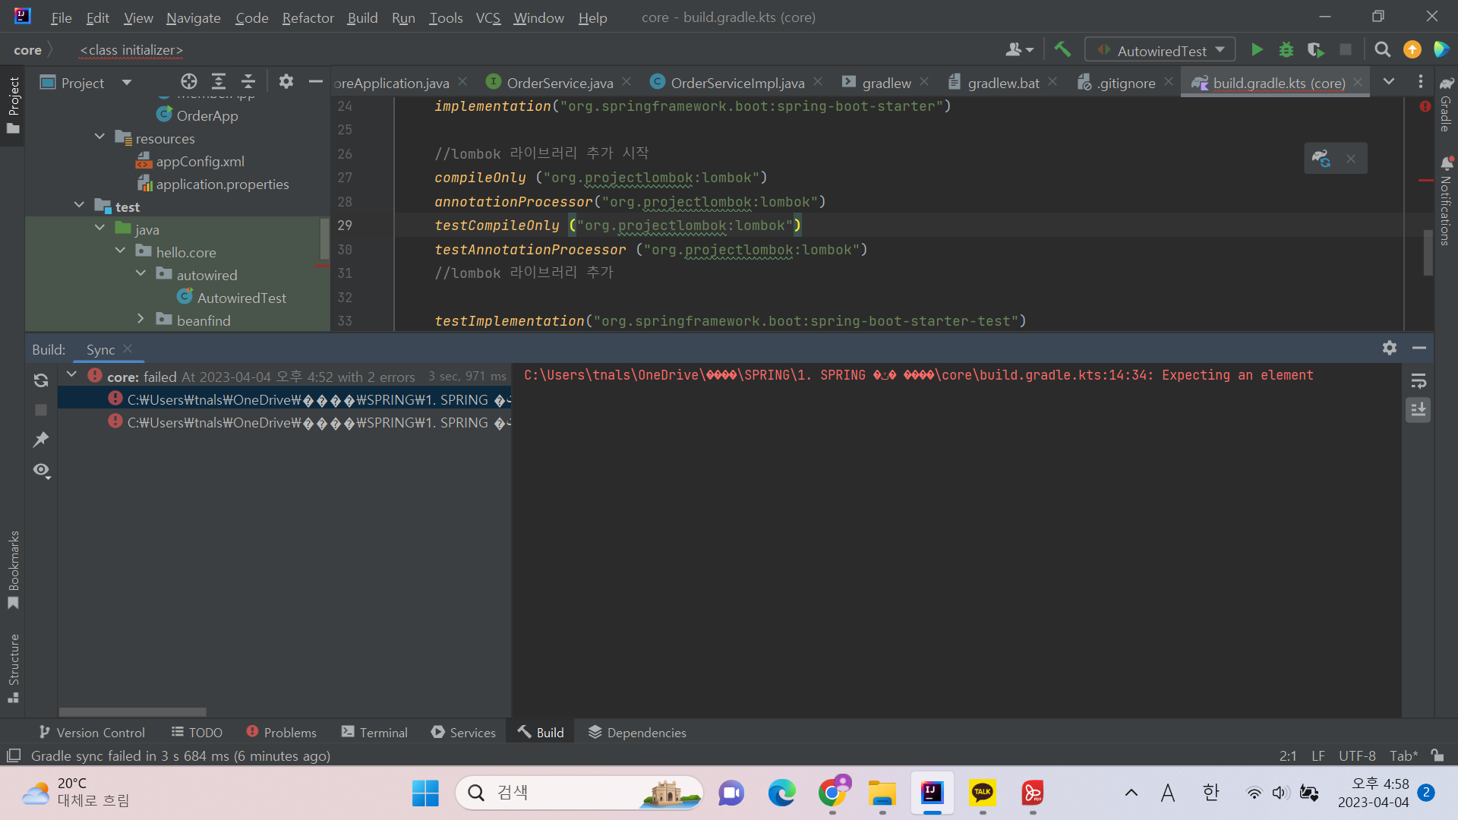Open Windows Start menu

click(x=425, y=793)
